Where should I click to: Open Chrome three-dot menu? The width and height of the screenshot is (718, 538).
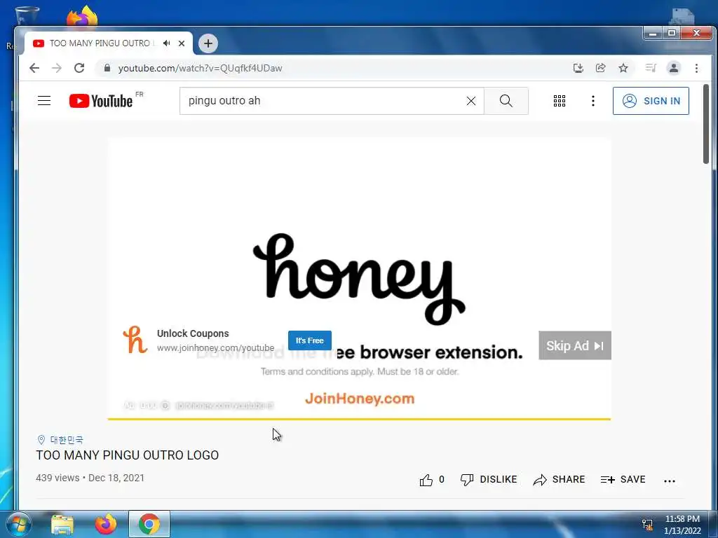(x=696, y=68)
